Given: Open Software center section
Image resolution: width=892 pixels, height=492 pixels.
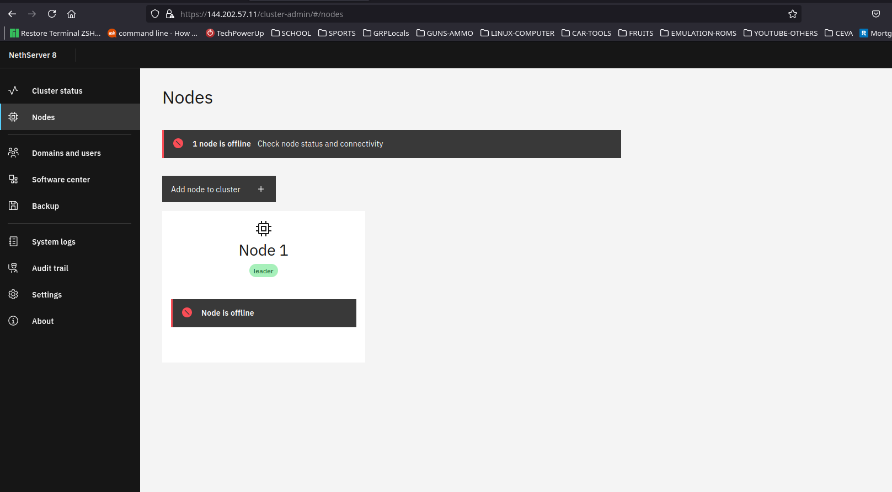Looking at the screenshot, I should 70,179.
